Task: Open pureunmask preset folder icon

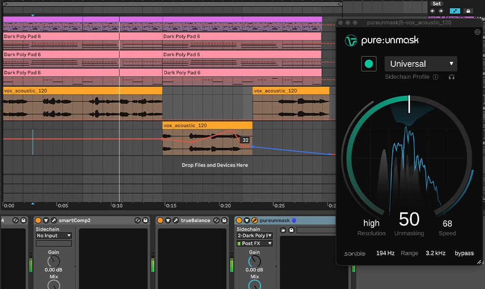Action: (x=283, y=230)
